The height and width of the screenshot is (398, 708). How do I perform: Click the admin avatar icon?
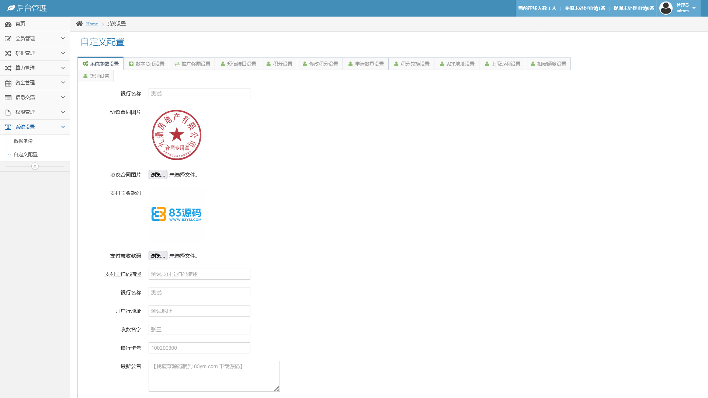pos(666,8)
